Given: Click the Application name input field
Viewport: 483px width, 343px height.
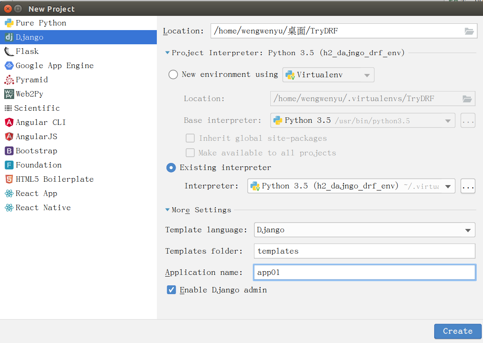Looking at the screenshot, I should (x=365, y=272).
